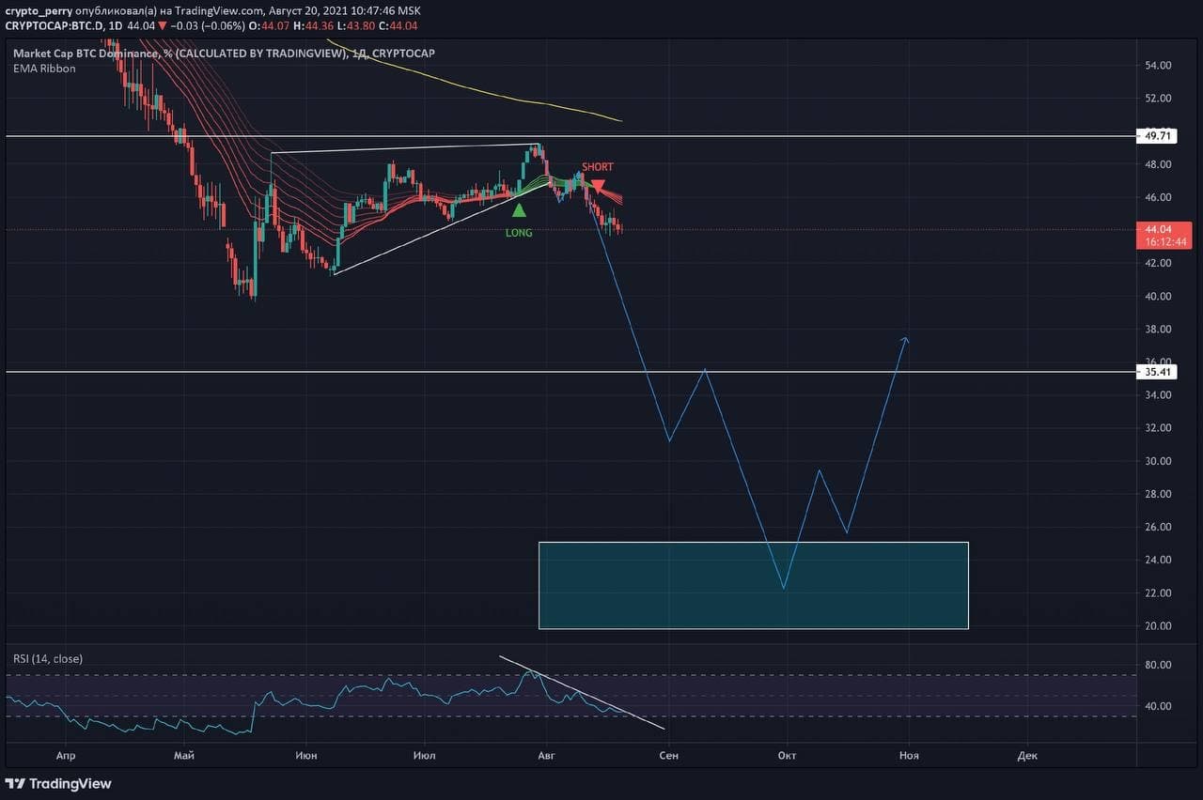Click the Дек month on time axis
The height and width of the screenshot is (800, 1203).
(1027, 755)
